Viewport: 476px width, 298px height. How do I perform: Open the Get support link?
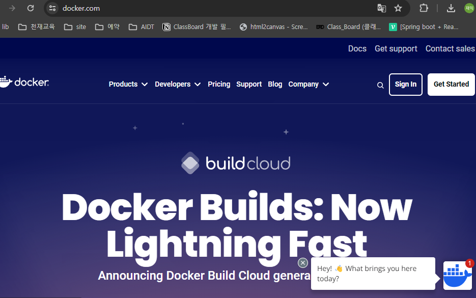coord(396,48)
